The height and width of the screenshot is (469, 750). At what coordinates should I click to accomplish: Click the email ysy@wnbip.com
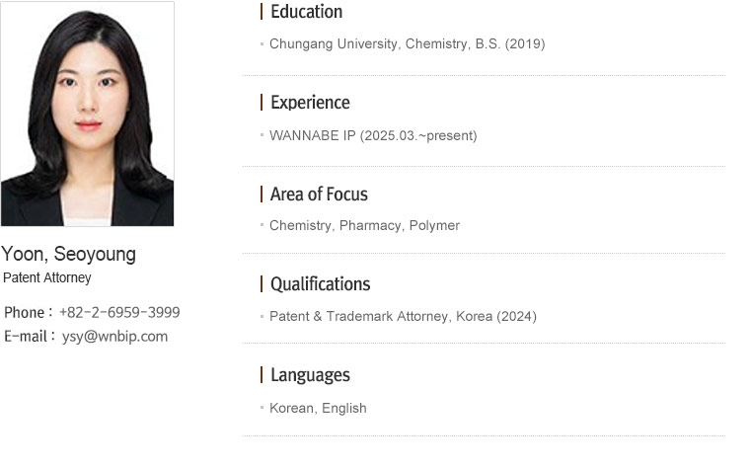tap(114, 337)
